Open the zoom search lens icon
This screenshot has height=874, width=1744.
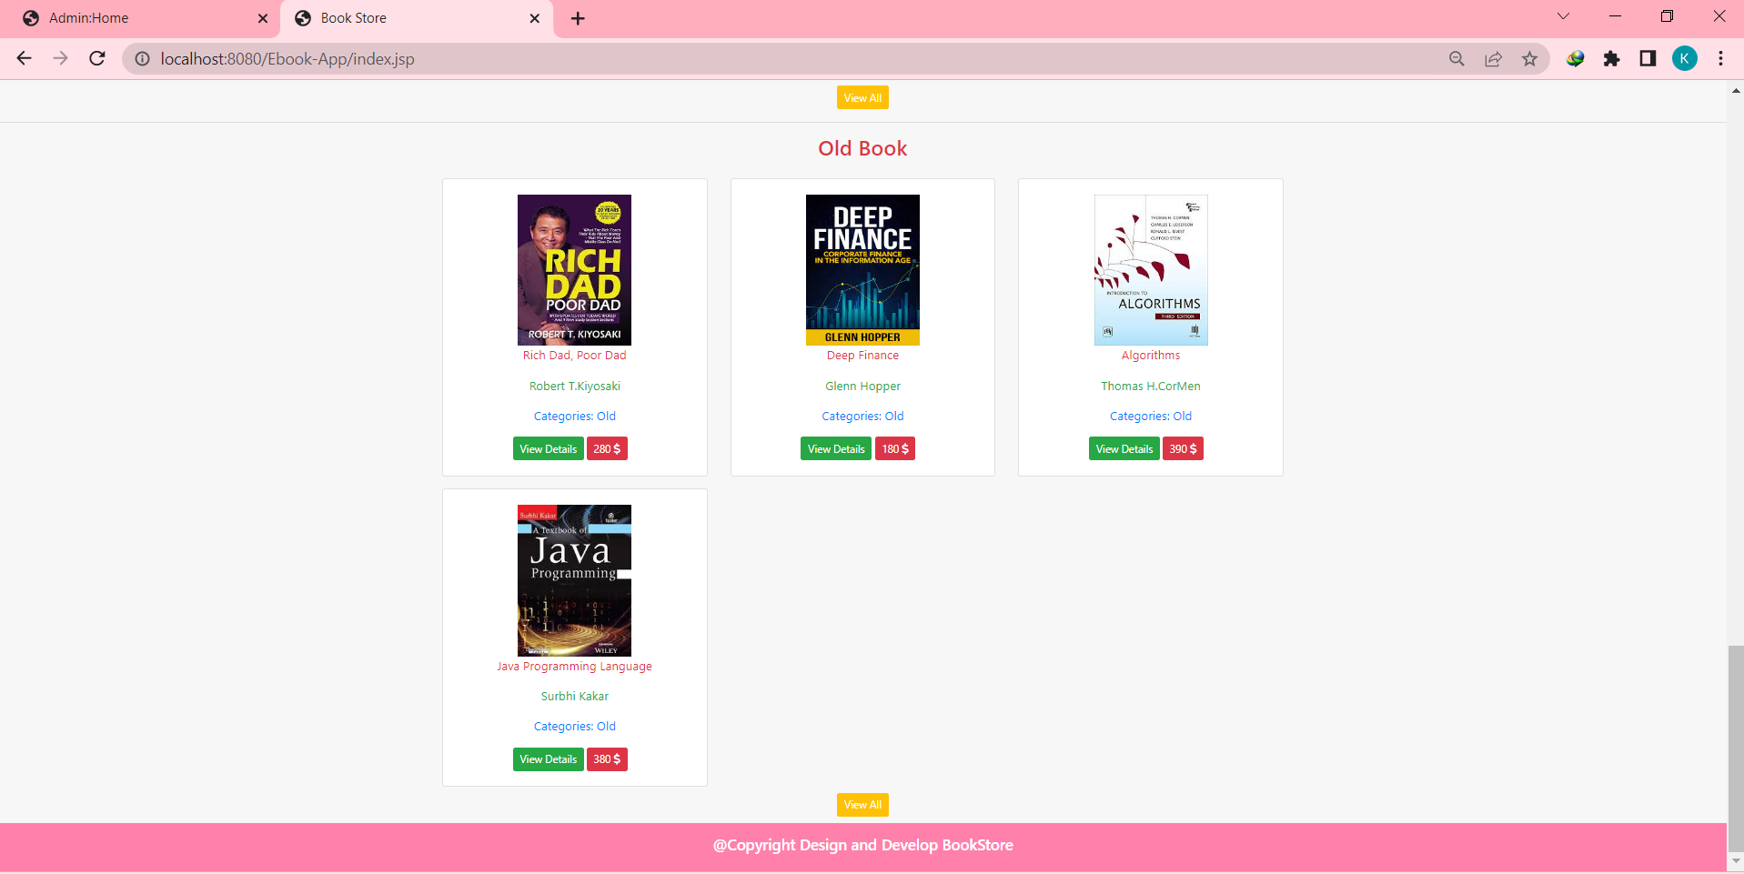click(1456, 58)
